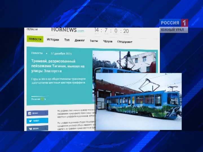Click the Facebook share icon

pyautogui.click(x=29, y=113)
